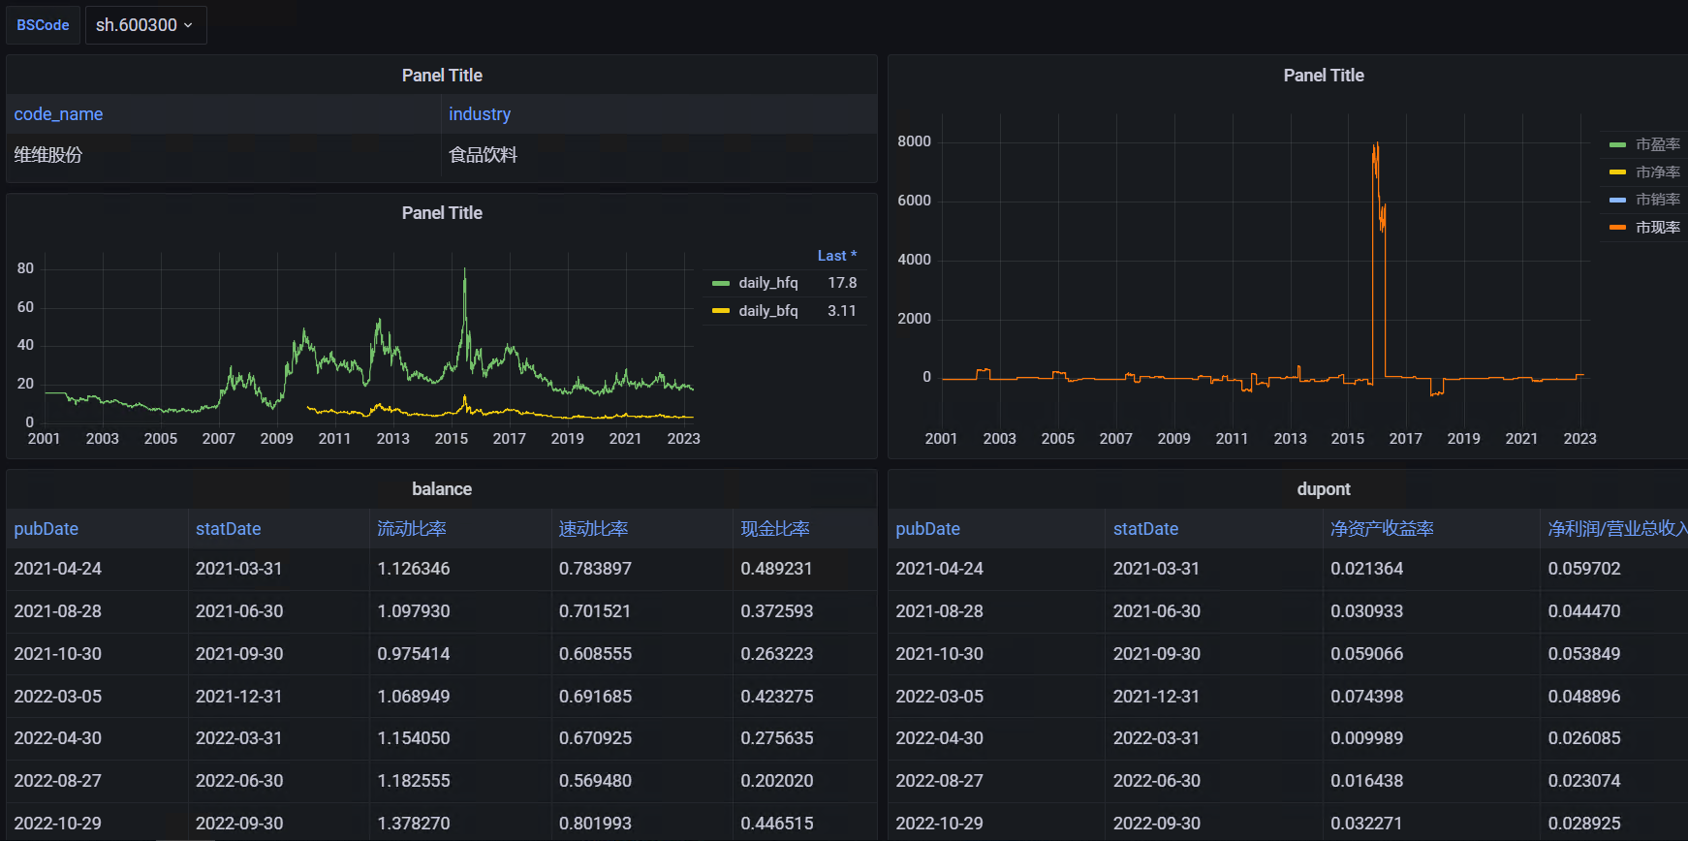Sort dupont table by 净资产收益率 header
The image size is (1688, 841).
[1382, 529]
